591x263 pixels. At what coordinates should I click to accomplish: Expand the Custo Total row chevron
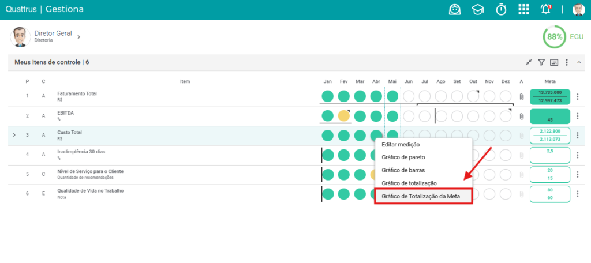(14, 135)
